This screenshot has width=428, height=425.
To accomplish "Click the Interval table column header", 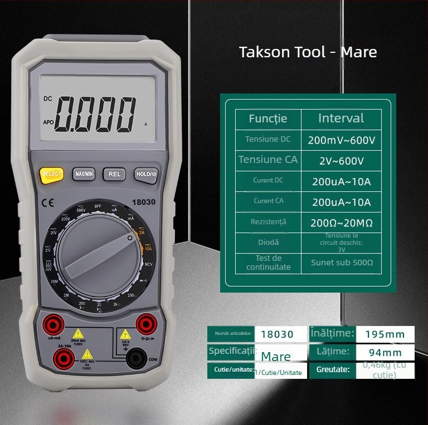I will point(341,118).
